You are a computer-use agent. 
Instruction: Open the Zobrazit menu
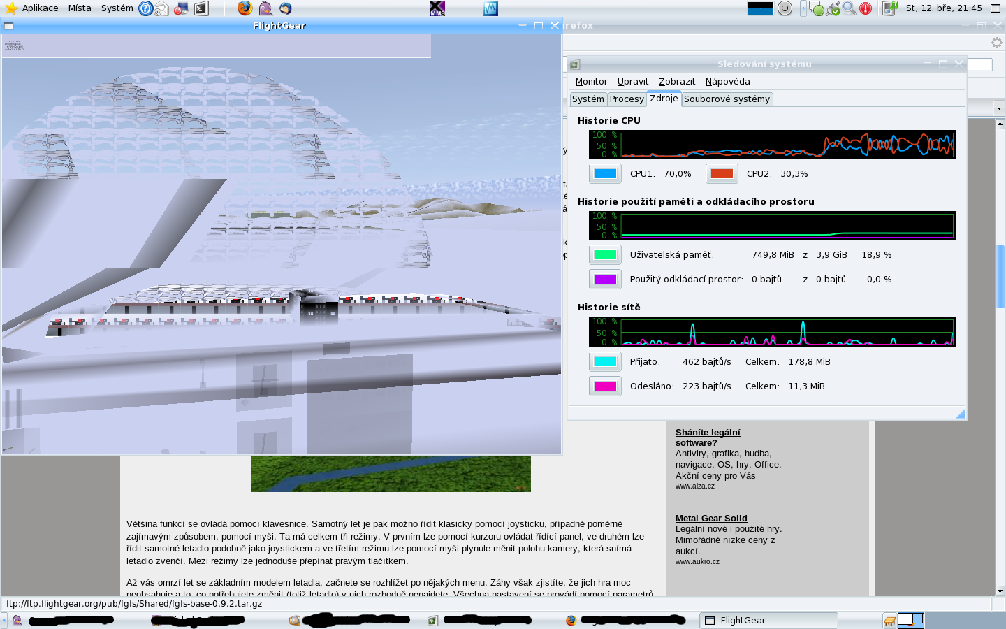pos(677,82)
